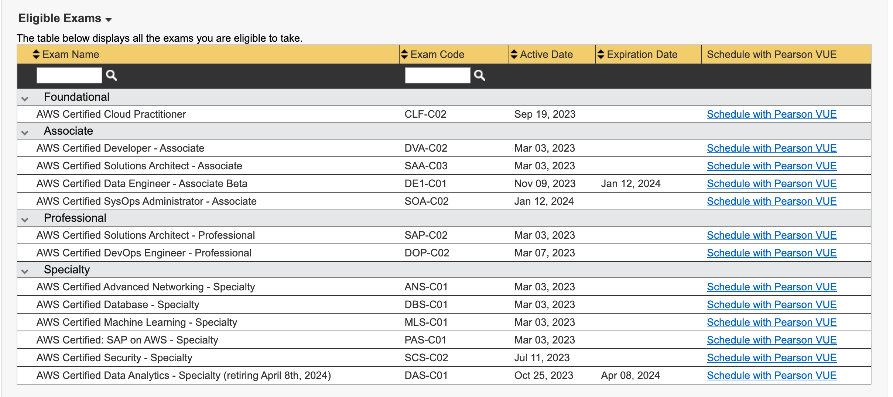Click AWS Certified DevOps Engineer - Professional name
893x397 pixels.
(x=144, y=253)
